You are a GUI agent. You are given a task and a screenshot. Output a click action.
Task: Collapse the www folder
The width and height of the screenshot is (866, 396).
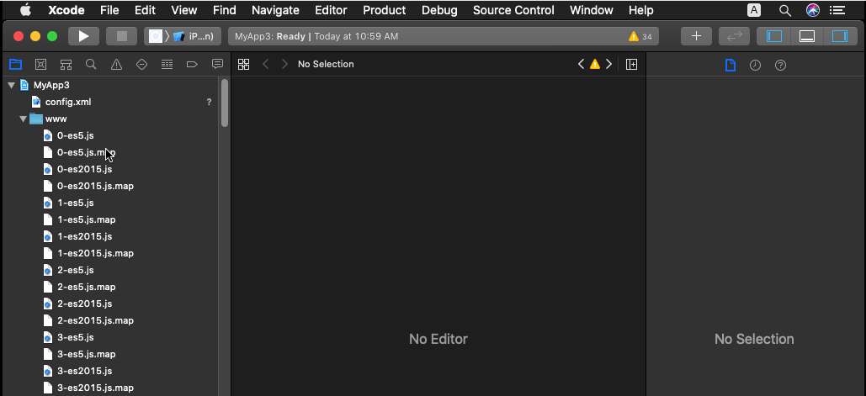(x=24, y=119)
